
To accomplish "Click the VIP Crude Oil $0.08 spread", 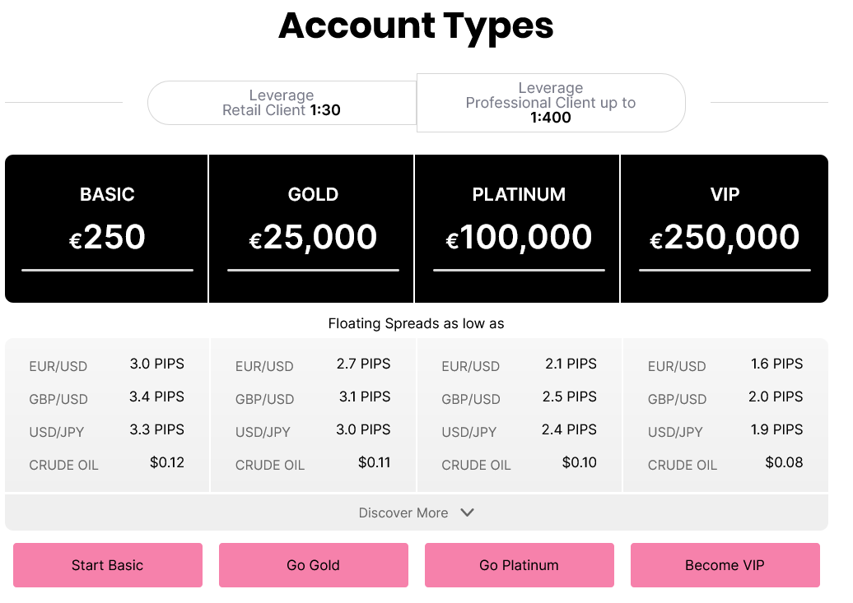I will click(x=784, y=462).
